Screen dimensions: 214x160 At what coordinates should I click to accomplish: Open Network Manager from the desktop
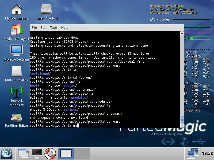pyautogui.click(x=17, y=96)
